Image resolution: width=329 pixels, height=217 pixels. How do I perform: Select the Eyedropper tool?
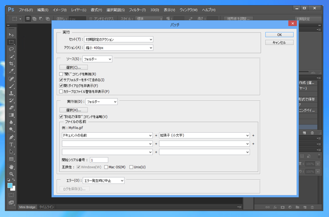[x=11, y=71]
